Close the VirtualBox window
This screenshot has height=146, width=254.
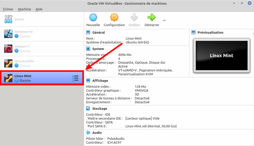249,3
